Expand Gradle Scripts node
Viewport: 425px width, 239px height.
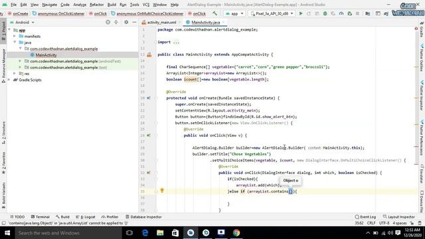point(9,80)
